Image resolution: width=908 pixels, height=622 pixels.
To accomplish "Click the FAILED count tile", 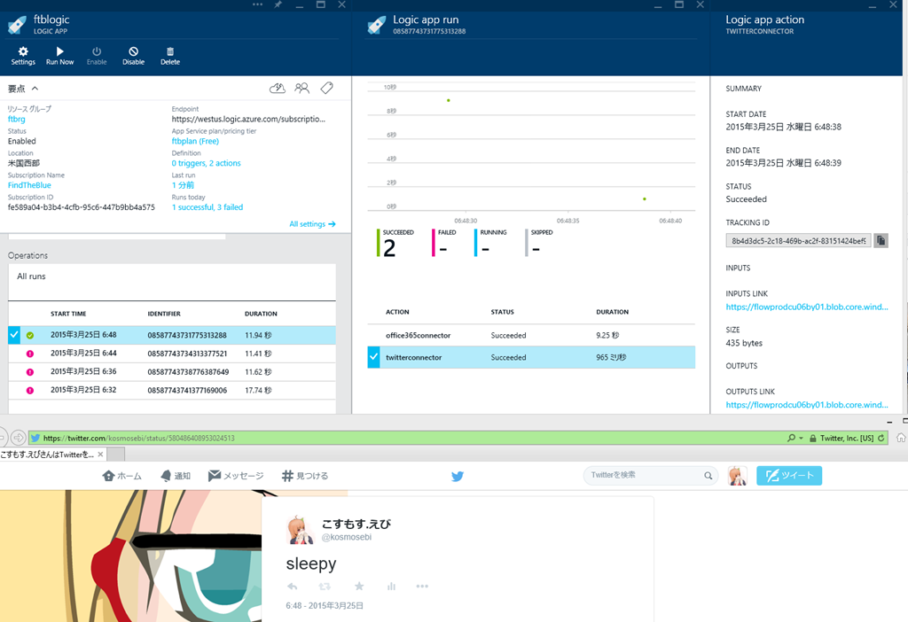I will pos(445,243).
